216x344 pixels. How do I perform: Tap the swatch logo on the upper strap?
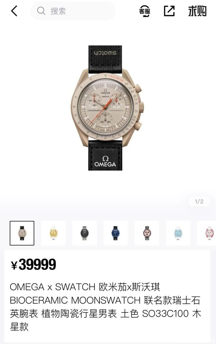[x=105, y=53]
